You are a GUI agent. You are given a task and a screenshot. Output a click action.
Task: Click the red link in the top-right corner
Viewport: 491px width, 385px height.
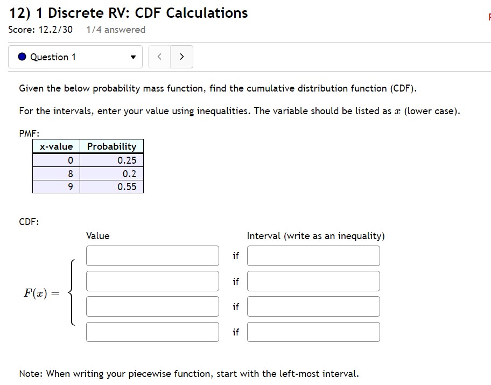[x=488, y=17]
